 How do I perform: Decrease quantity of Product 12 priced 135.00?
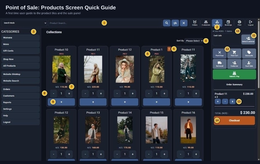point(53,154)
